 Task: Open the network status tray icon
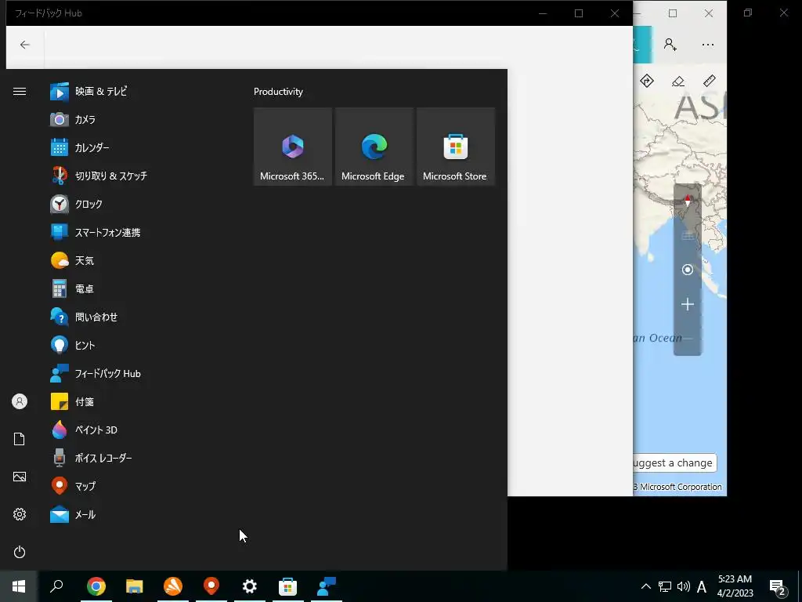pos(665,586)
